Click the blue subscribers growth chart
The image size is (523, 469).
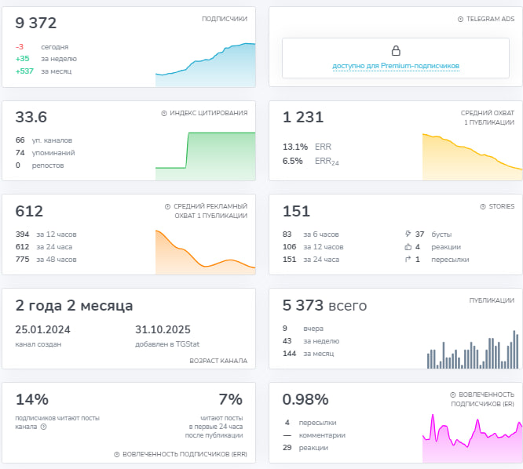pyautogui.click(x=206, y=65)
